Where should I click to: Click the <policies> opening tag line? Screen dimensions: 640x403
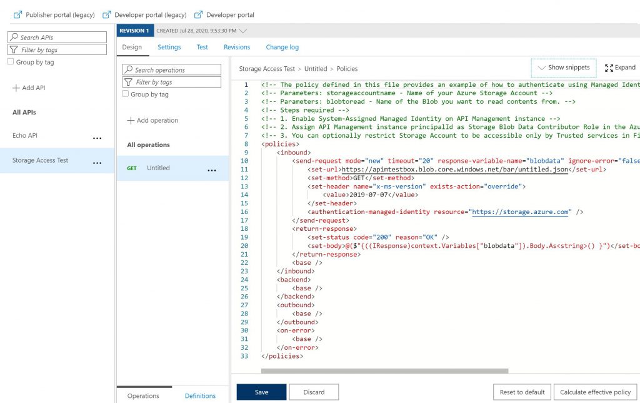280,144
